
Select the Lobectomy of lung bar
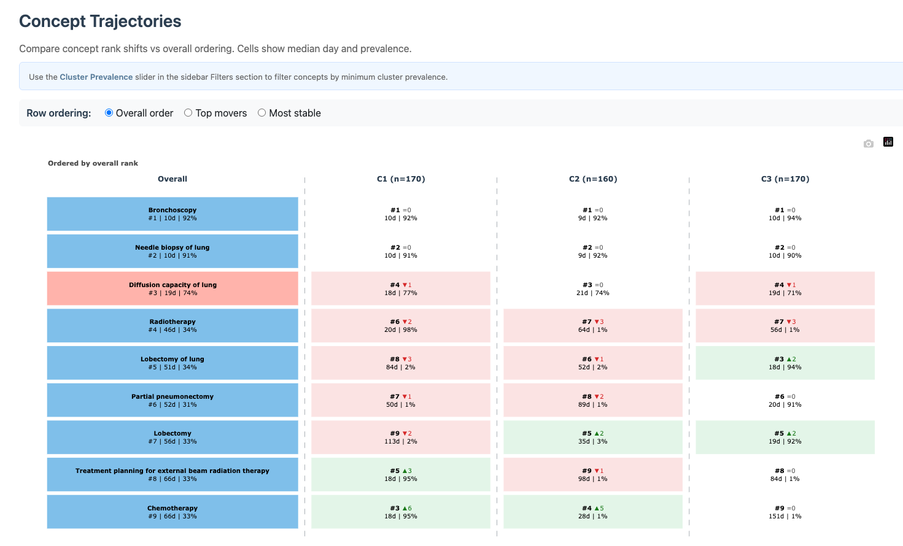point(172,363)
